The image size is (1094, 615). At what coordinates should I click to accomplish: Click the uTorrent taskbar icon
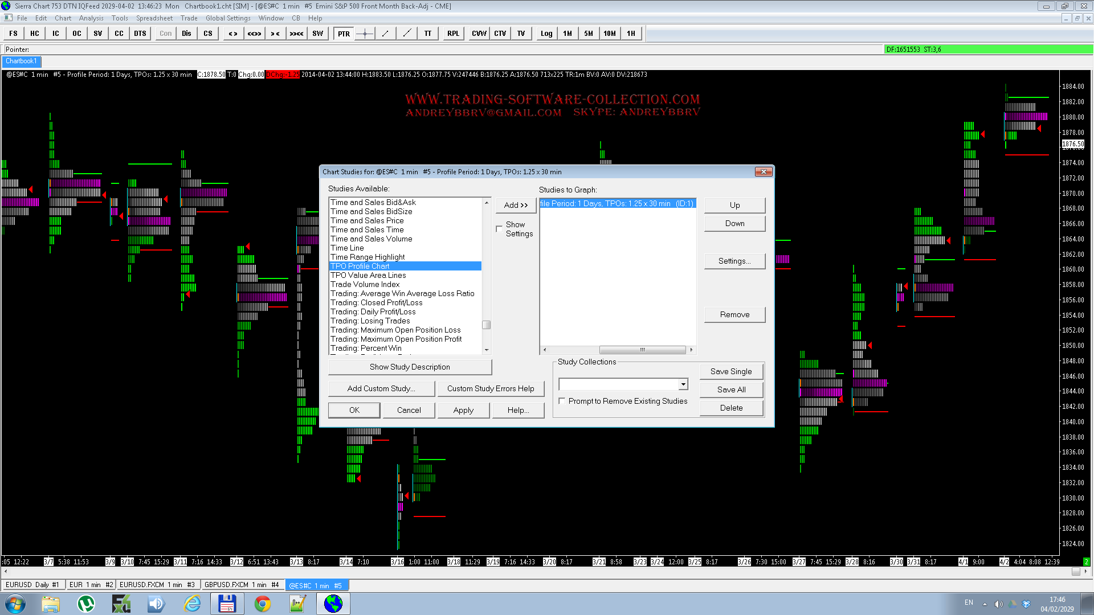pyautogui.click(x=86, y=604)
